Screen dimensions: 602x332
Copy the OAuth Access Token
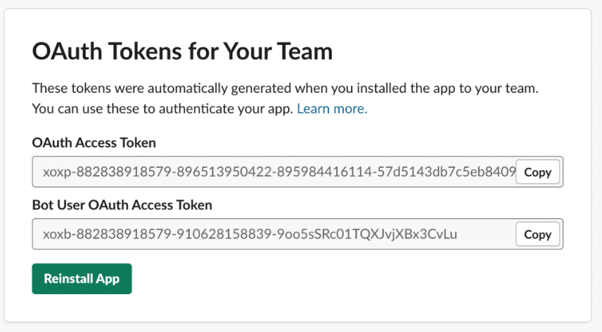pos(537,172)
